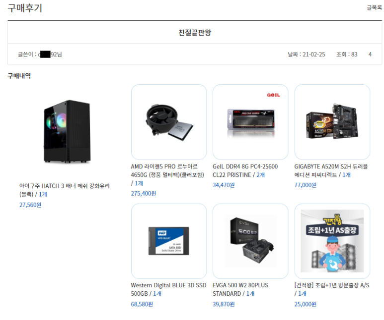Click the 아이구주 HATCH 3 배너 메쉬 product name

tap(65, 190)
